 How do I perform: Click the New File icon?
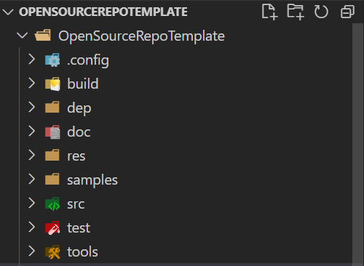(x=270, y=12)
